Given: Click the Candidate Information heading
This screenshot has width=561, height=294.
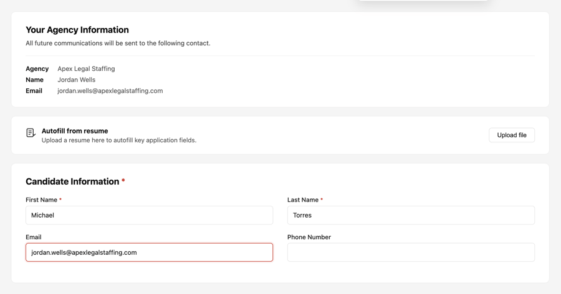Looking at the screenshot, I should [x=72, y=181].
